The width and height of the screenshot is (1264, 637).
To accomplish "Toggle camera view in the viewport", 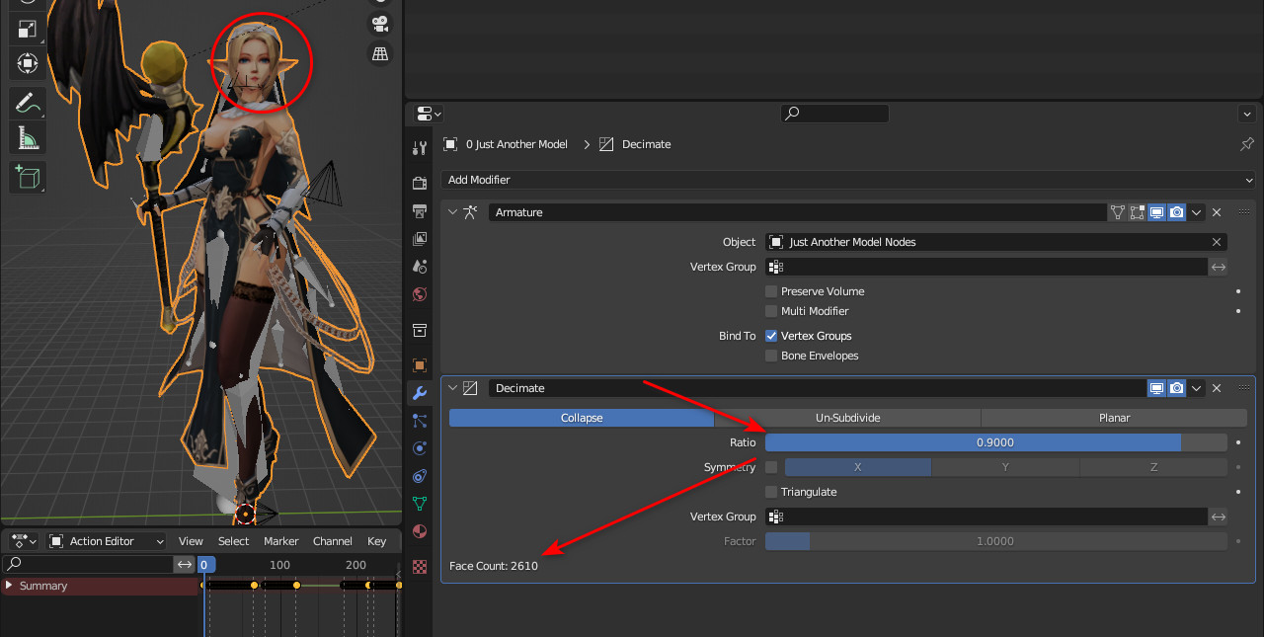I will click(x=379, y=23).
